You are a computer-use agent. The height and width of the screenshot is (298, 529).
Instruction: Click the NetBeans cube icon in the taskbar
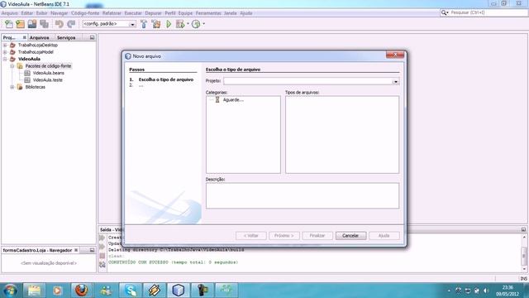179,291
